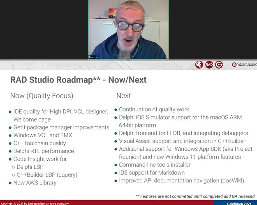Click the Embarcadero brand logo
The width and height of the screenshot is (257, 205).
[244, 64]
